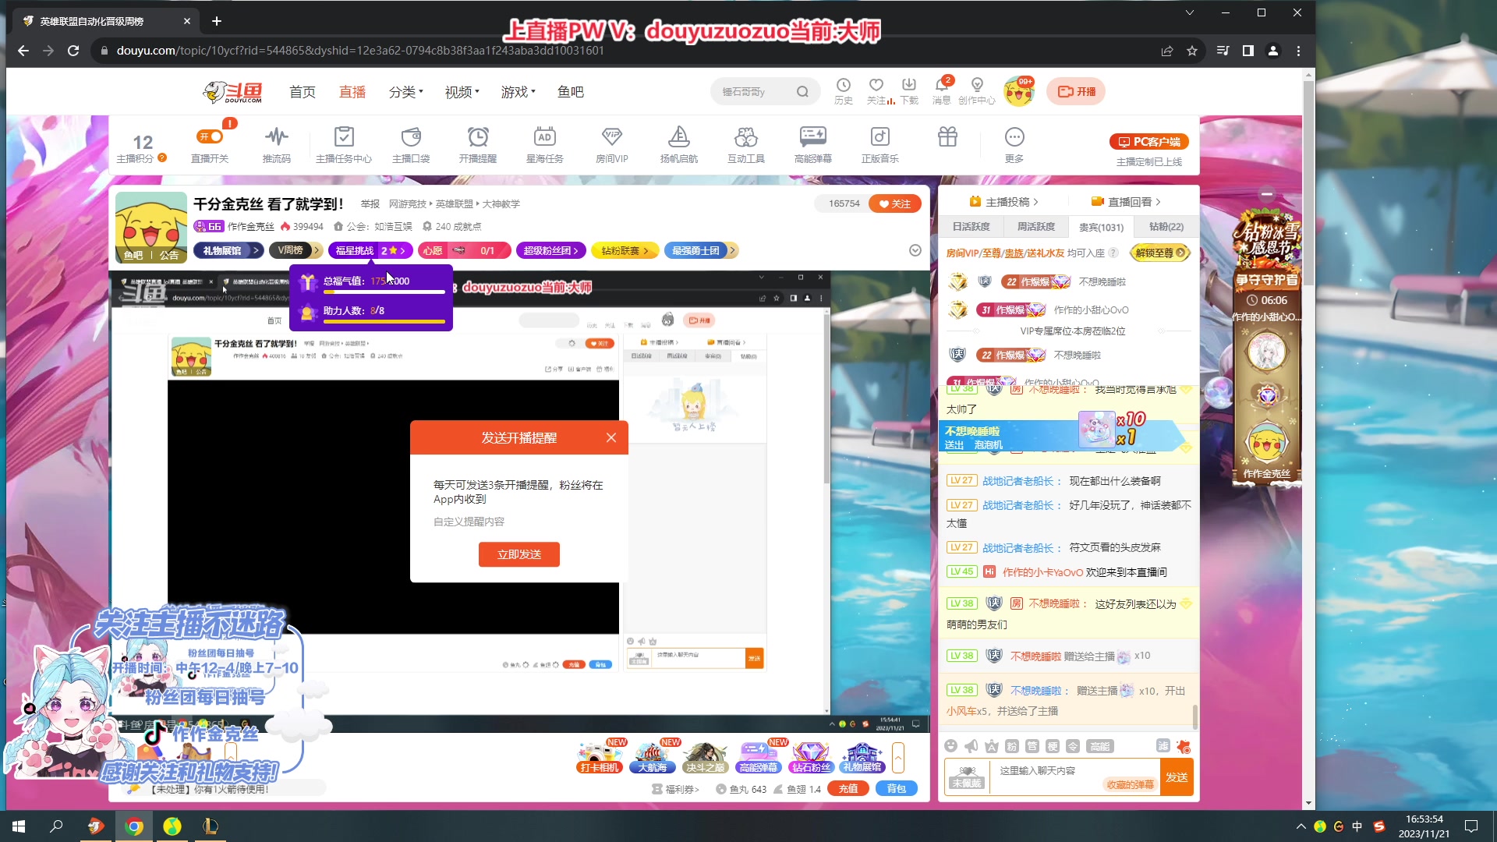
Task: Click the 总福气值 progress bar
Action: 384,292
